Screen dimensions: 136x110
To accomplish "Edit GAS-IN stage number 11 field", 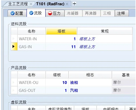I will 61,47.
